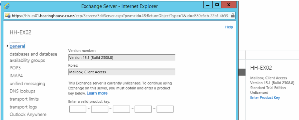The height and width of the screenshot is (120, 299).
Task: Close the Exchange Server window
Action: pos(229,5)
